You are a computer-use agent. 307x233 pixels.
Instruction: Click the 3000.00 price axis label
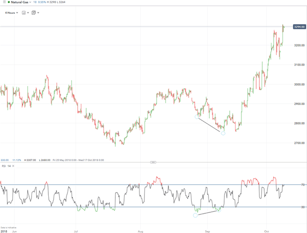[x=300, y=84]
